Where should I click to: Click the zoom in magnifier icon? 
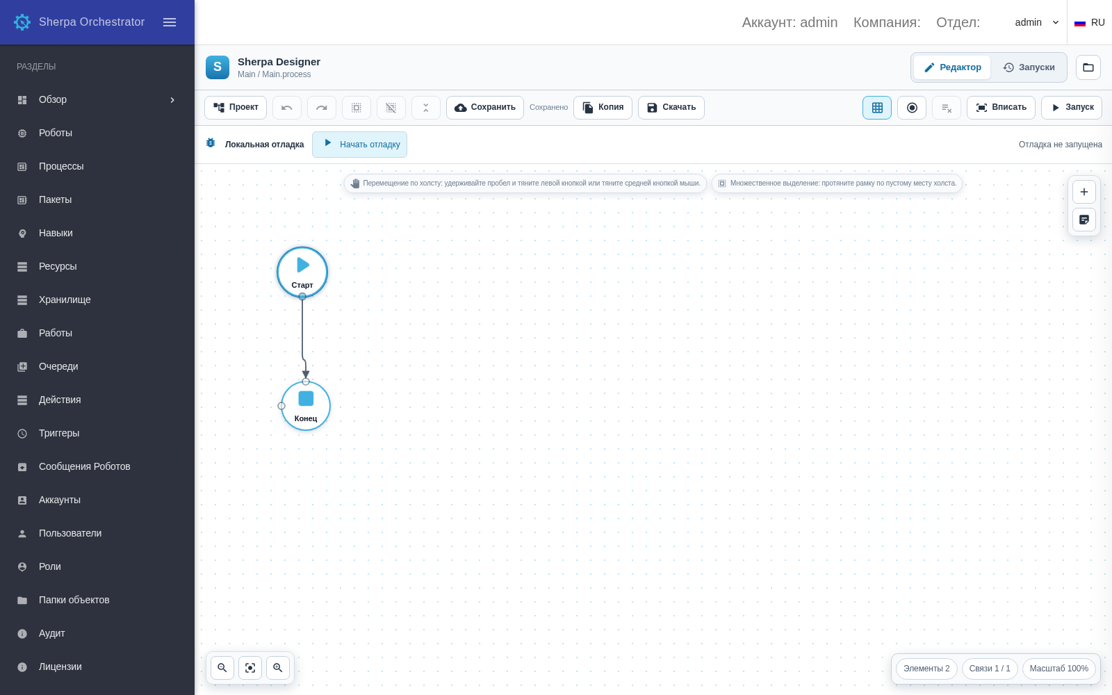click(x=278, y=668)
